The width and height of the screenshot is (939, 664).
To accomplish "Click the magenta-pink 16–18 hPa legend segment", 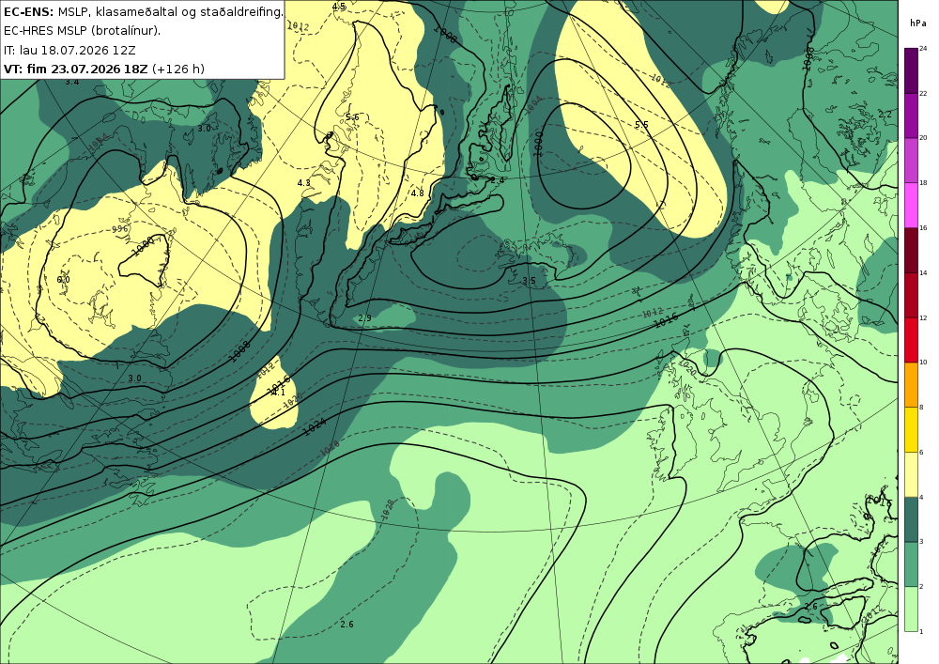I will click(x=912, y=205).
